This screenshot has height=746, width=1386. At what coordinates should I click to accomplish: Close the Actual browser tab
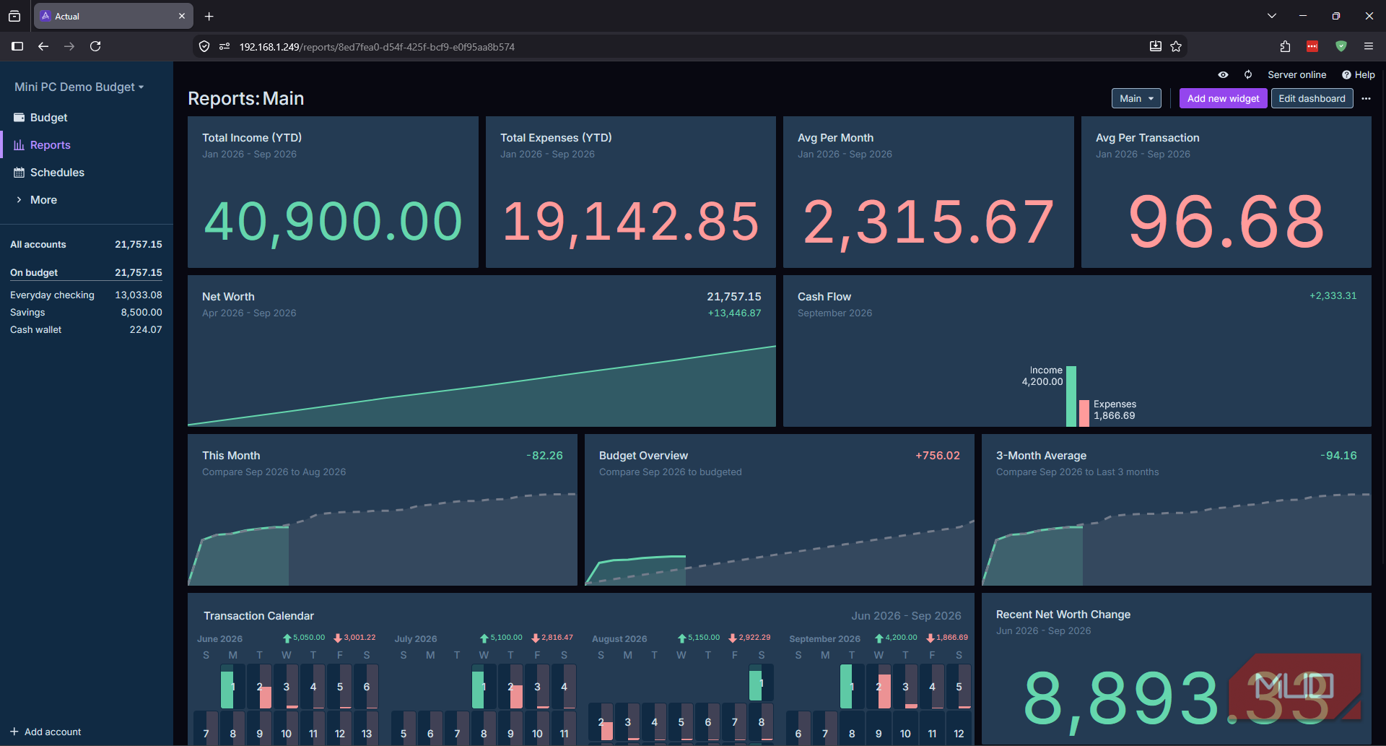click(x=181, y=16)
